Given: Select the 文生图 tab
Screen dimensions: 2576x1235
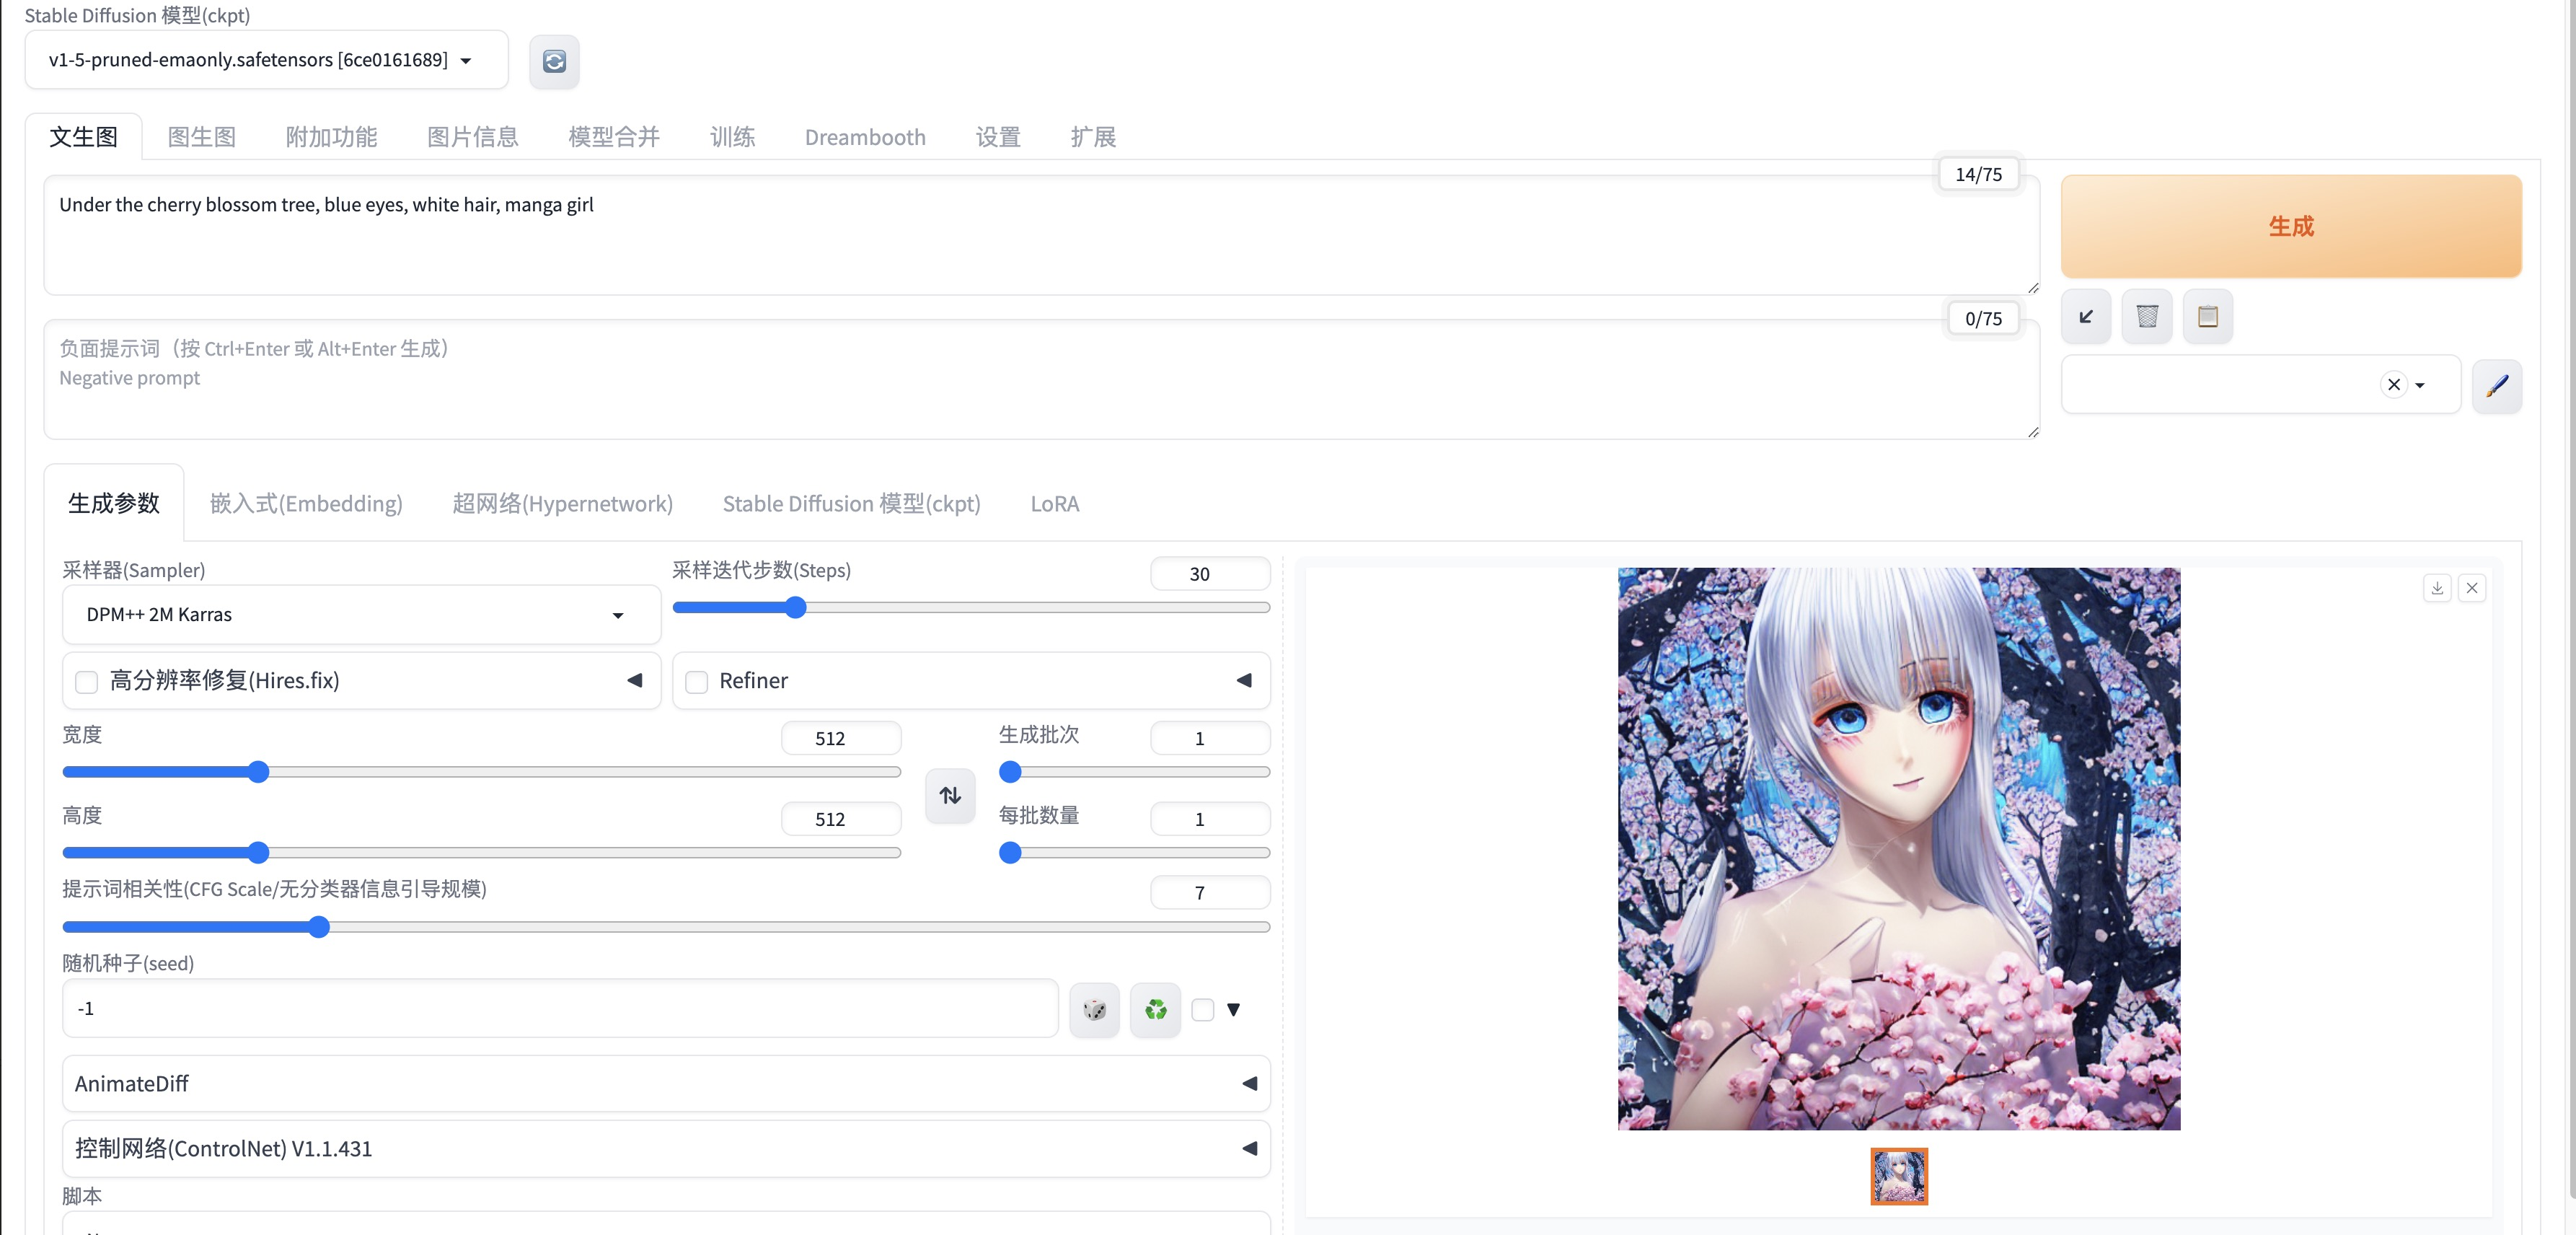Looking at the screenshot, I should (84, 137).
